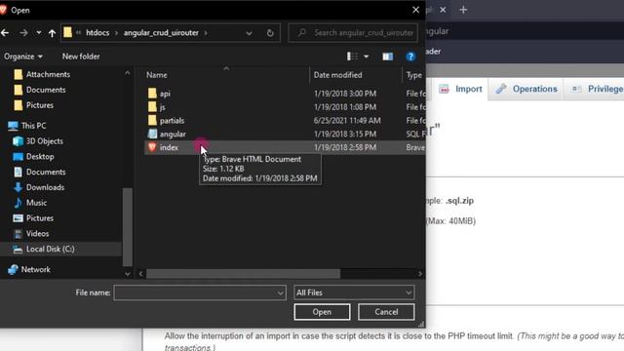Viewport: 624px width, 351px height.
Task: Click the date 6/25/2021 11:49 AM
Action: click(347, 121)
